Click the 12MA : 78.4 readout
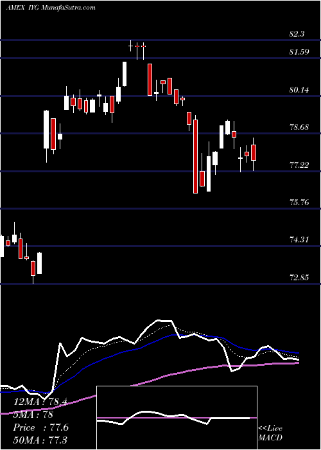321x450 pixels. tap(40, 402)
